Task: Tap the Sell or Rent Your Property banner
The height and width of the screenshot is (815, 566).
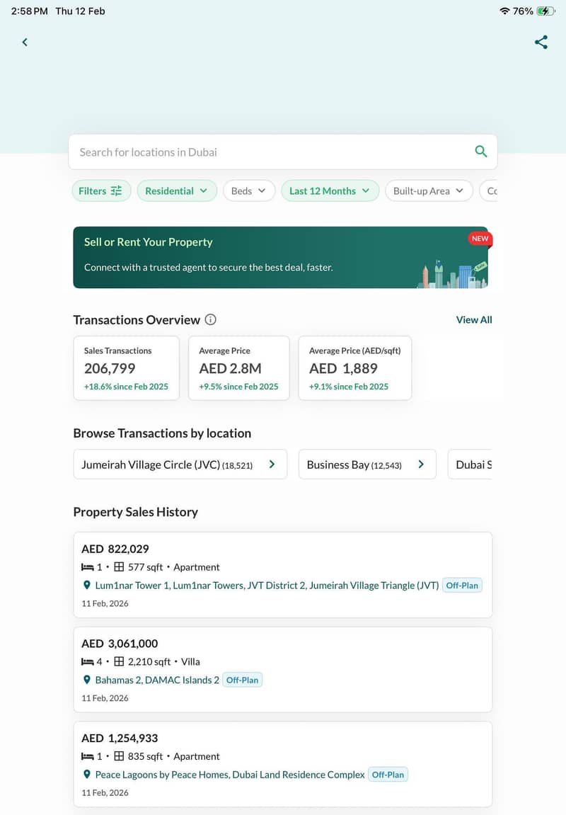Action: pyautogui.click(x=280, y=257)
